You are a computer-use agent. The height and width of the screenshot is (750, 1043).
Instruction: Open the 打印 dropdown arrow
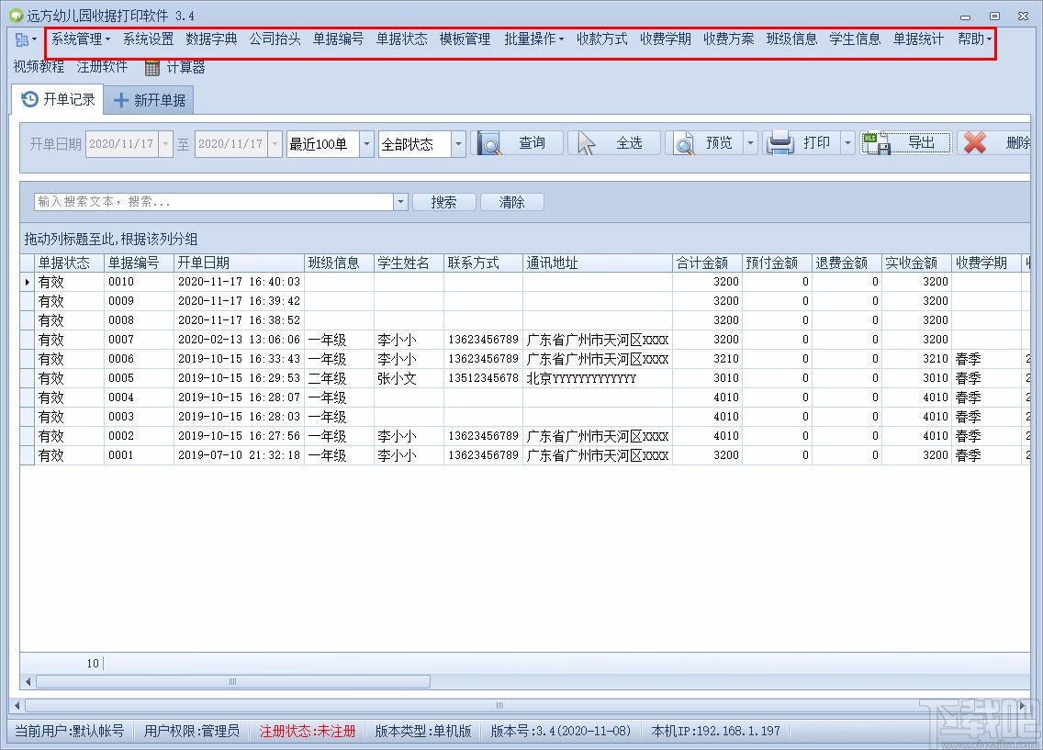click(847, 143)
